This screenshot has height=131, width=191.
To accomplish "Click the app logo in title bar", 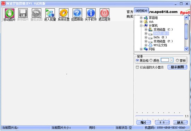I will pos(3,3).
